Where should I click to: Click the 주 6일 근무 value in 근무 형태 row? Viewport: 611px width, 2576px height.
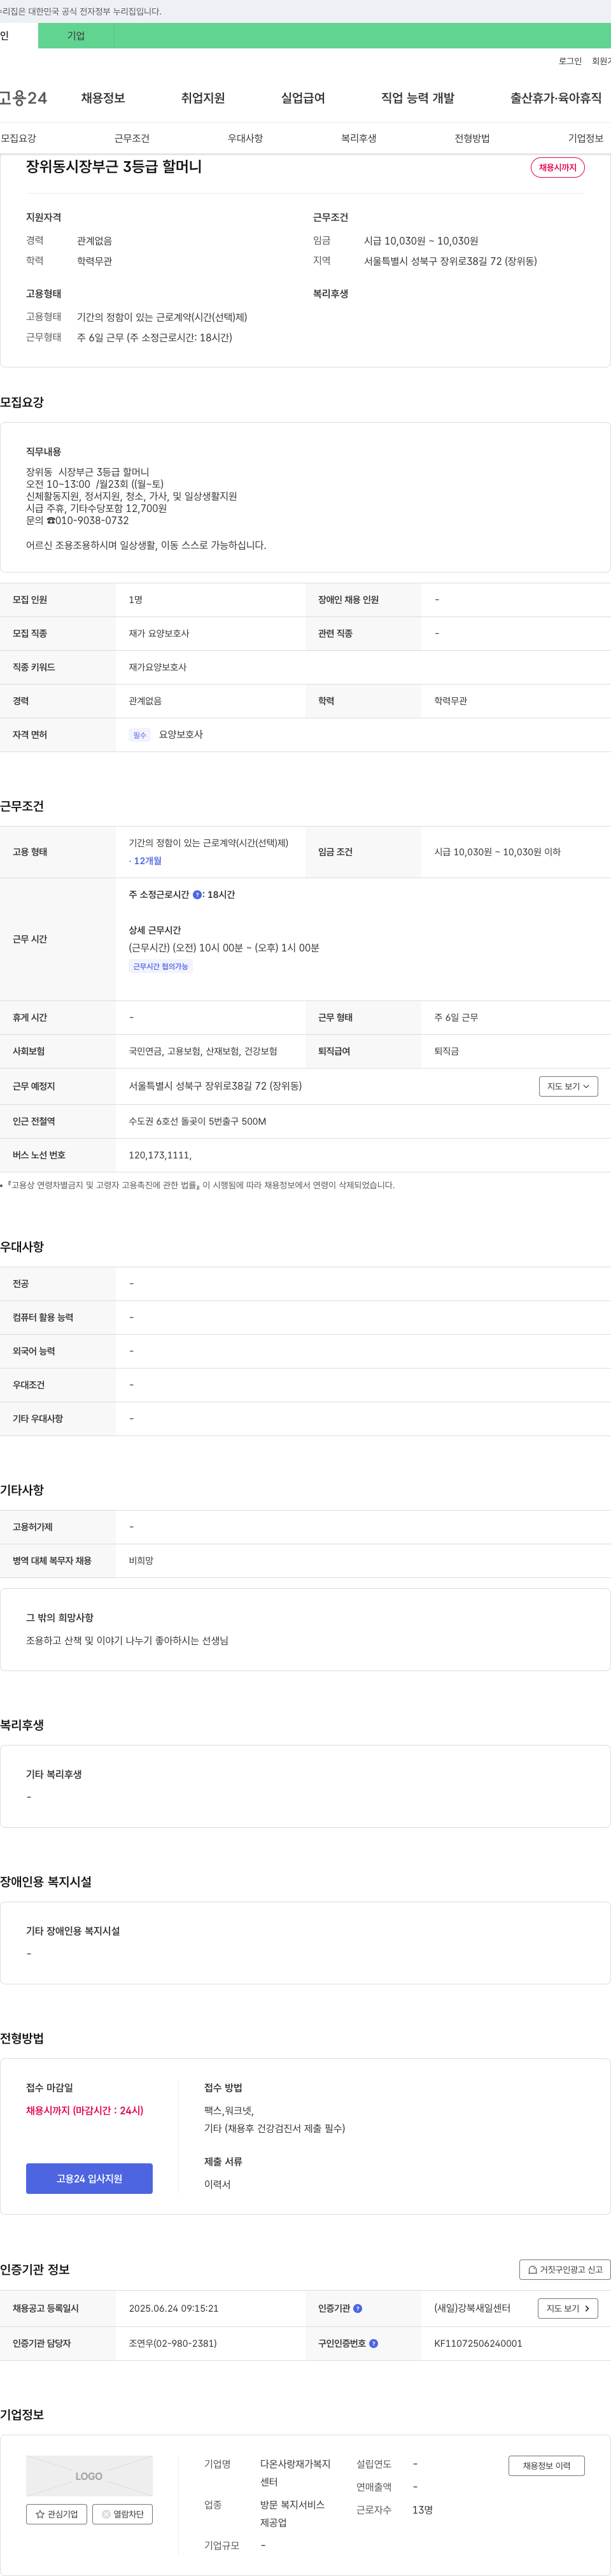[456, 1018]
